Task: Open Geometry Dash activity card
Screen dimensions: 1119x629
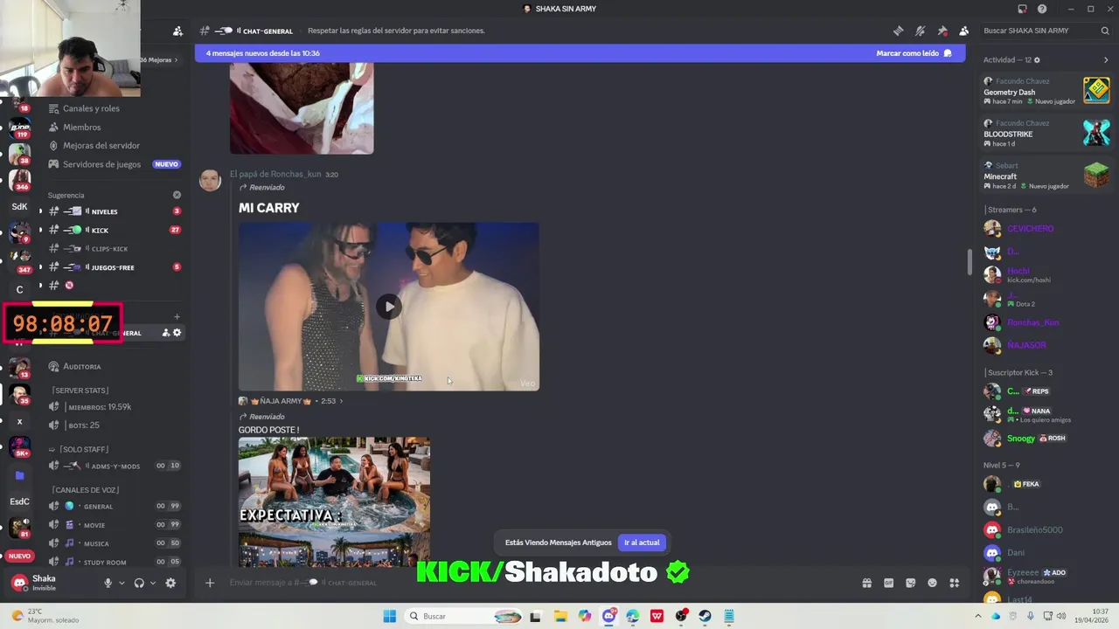Action: 1046,91
